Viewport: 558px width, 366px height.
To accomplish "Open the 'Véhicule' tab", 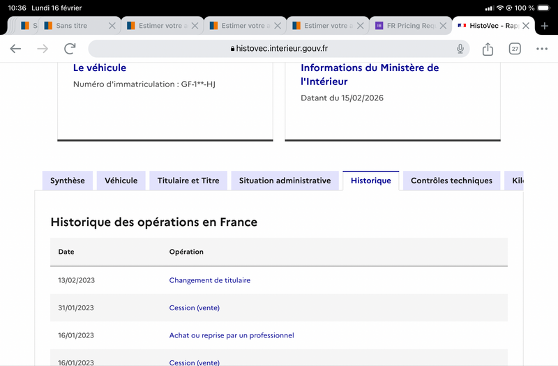I will 121,181.
